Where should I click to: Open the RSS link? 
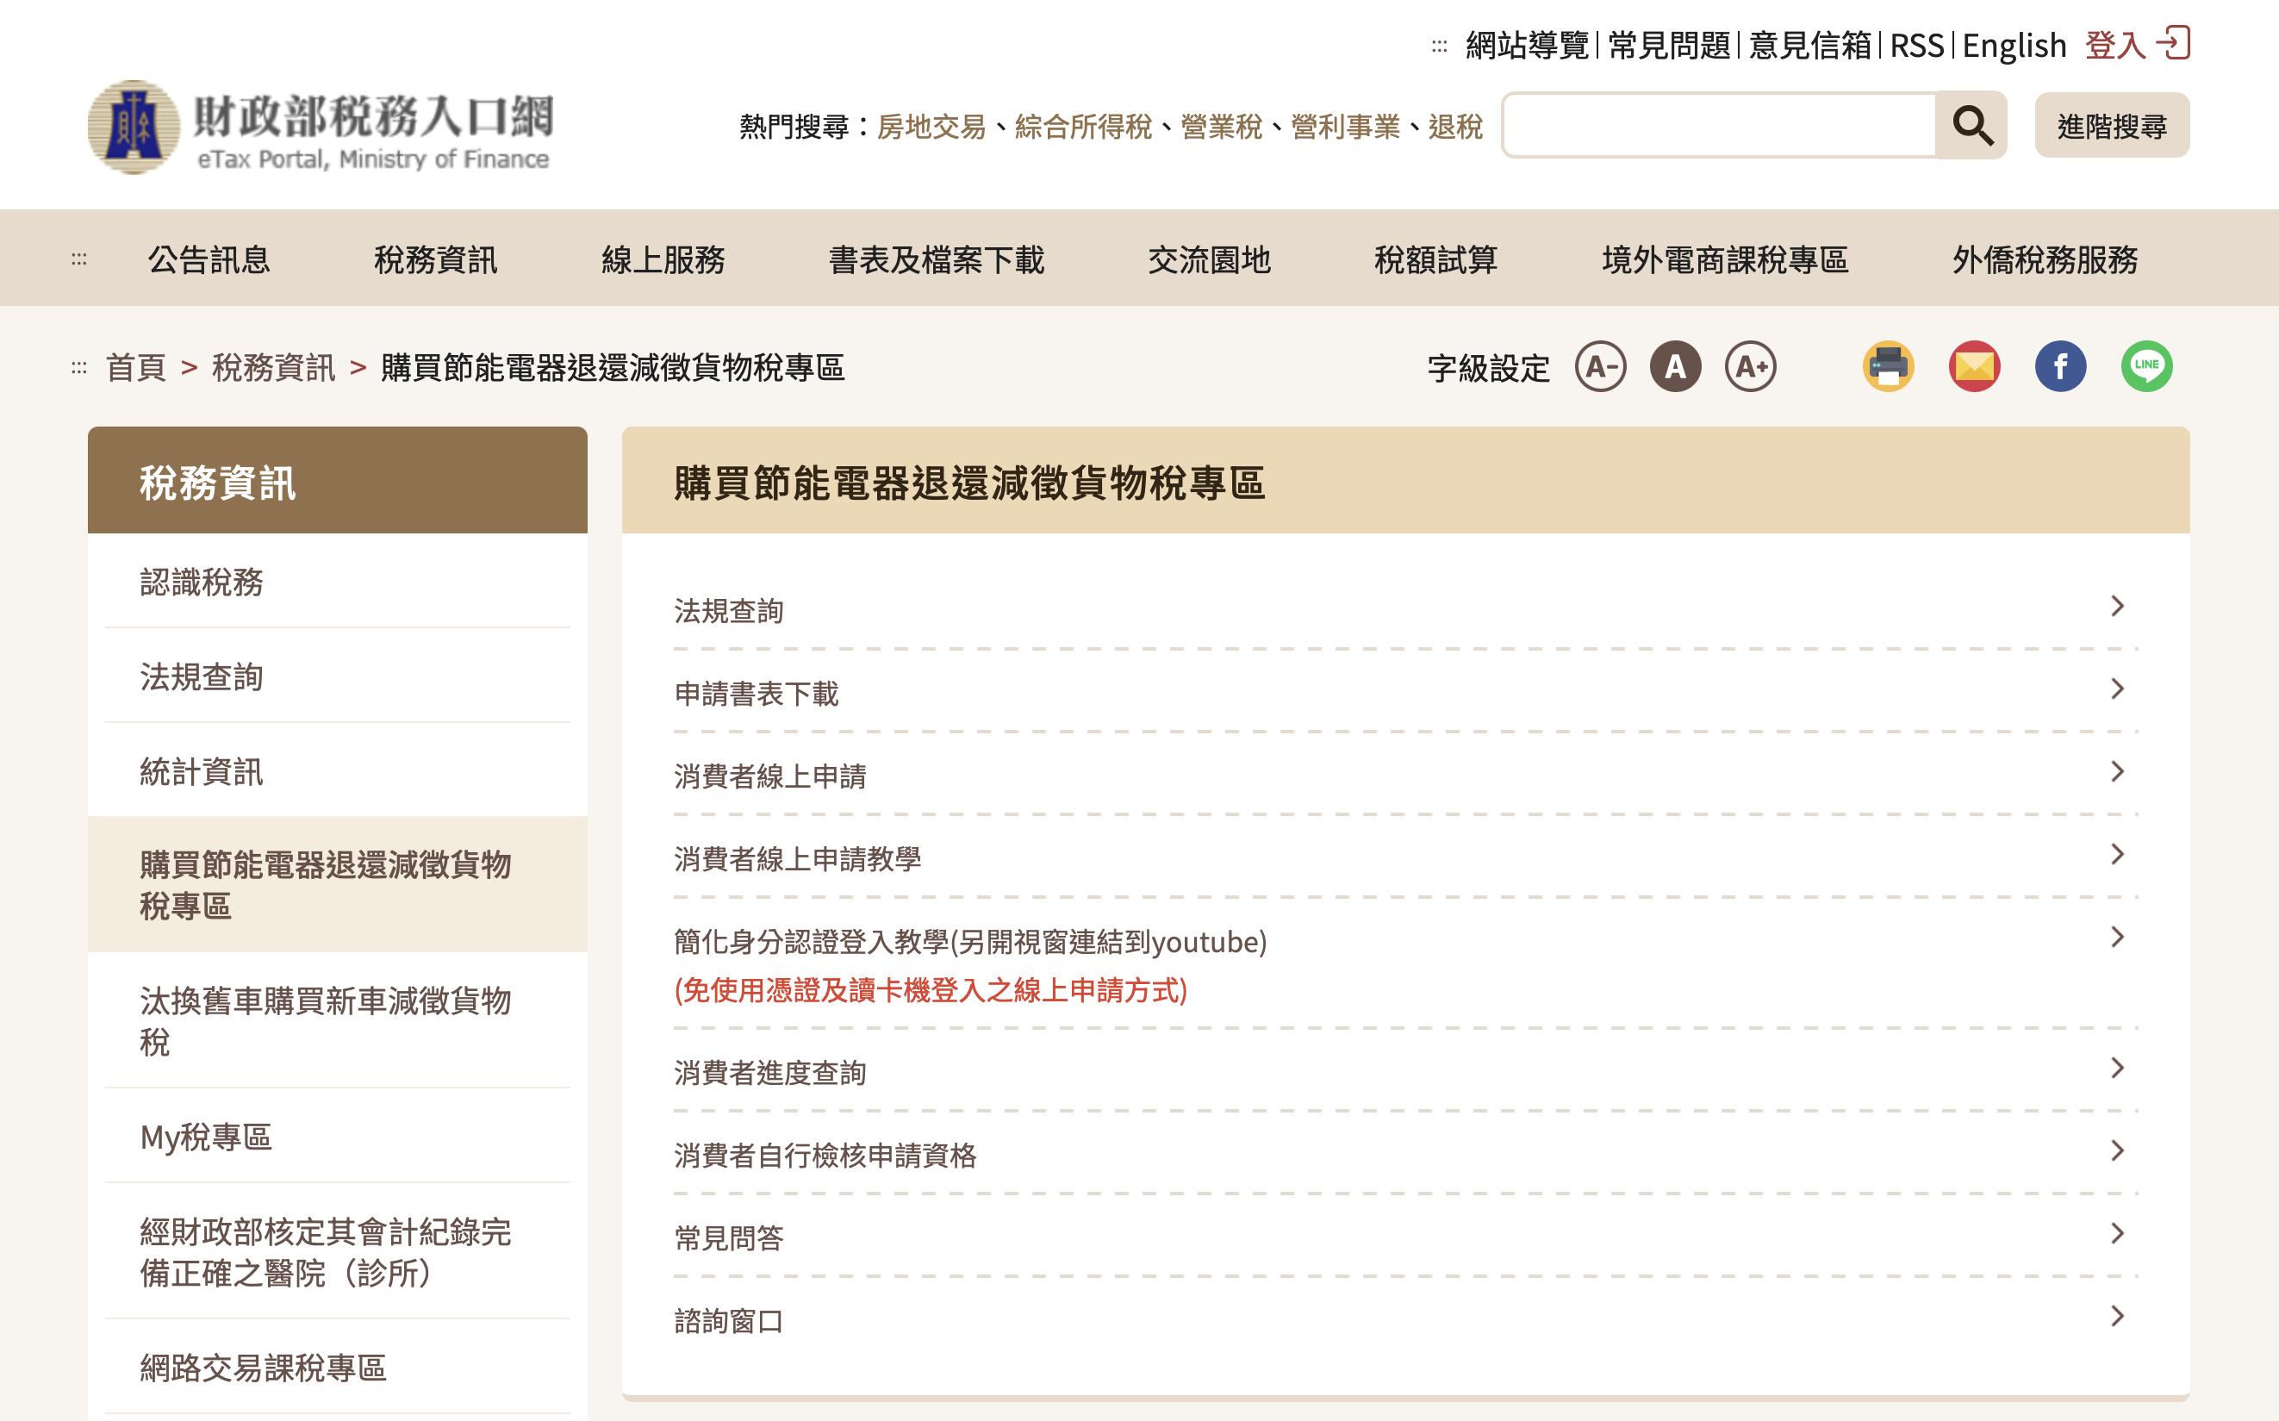pyautogui.click(x=1916, y=45)
